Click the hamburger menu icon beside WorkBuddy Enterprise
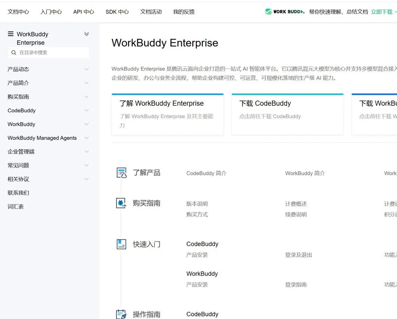 pos(11,34)
